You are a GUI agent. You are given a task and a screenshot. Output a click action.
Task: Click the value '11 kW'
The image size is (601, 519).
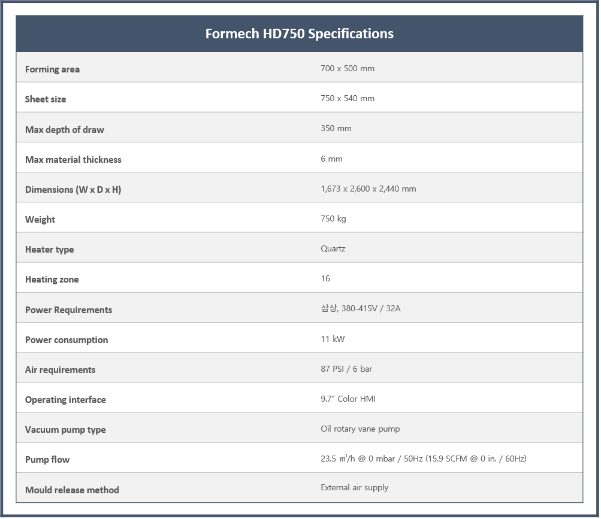click(x=333, y=339)
